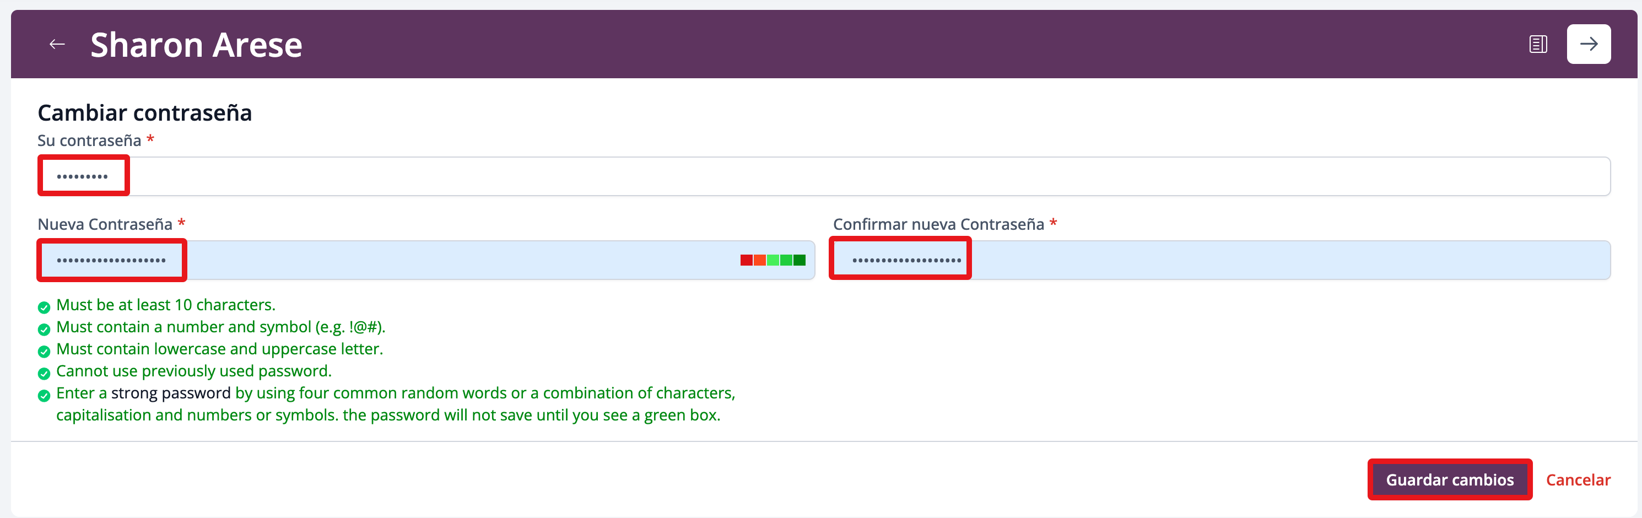Click the Cancelar link
Image resolution: width=1642 pixels, height=518 pixels.
point(1578,480)
